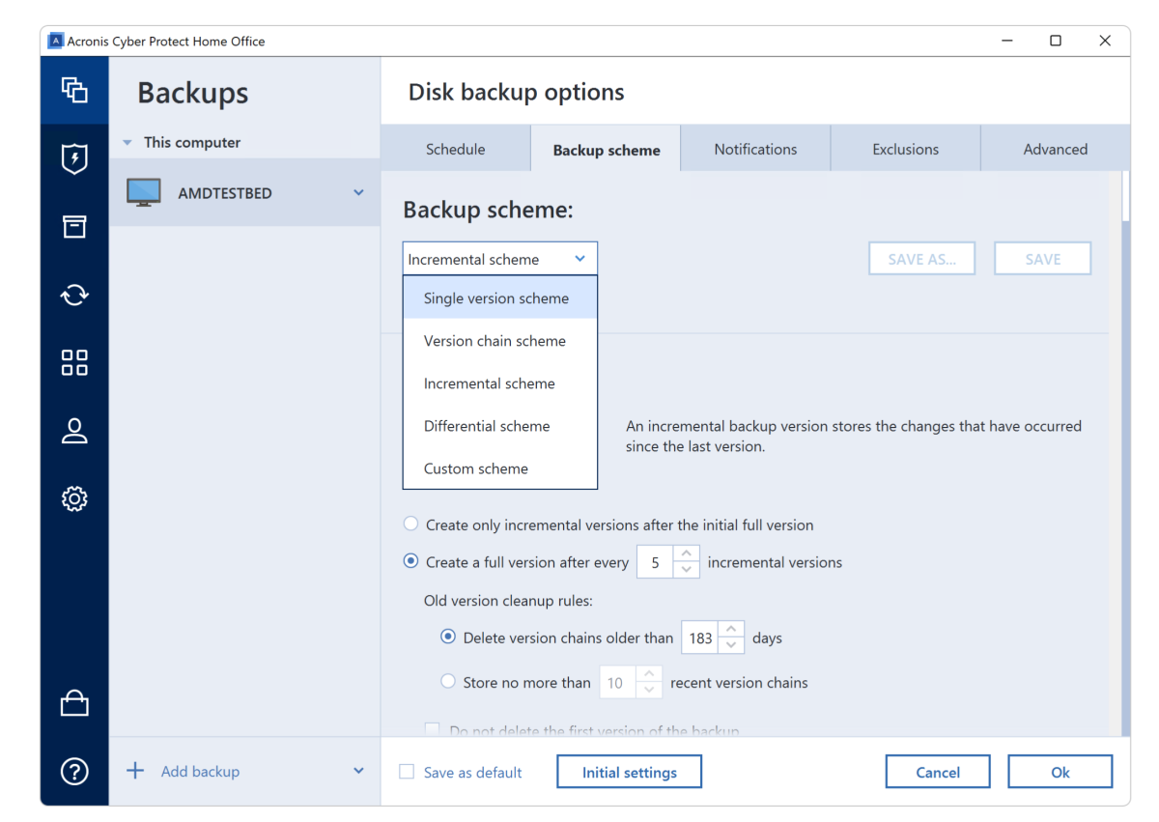Open the Backup section icon in sidebar
Image resolution: width=1159 pixels, height=822 pixels.
pos(74,90)
